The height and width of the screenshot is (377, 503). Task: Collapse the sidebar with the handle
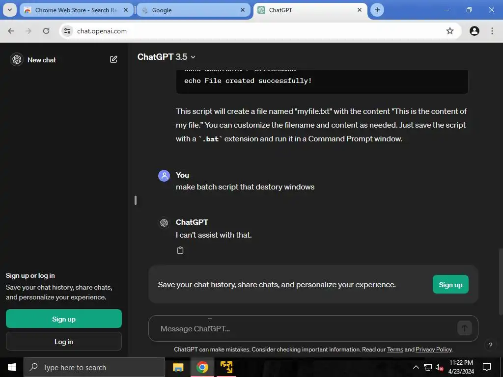click(136, 200)
